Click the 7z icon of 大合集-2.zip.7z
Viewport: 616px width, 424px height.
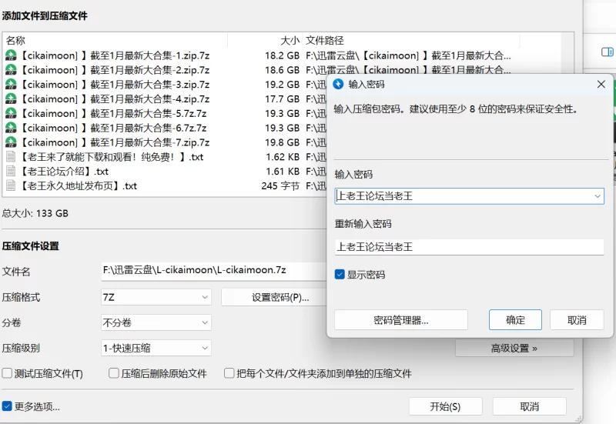click(11, 70)
